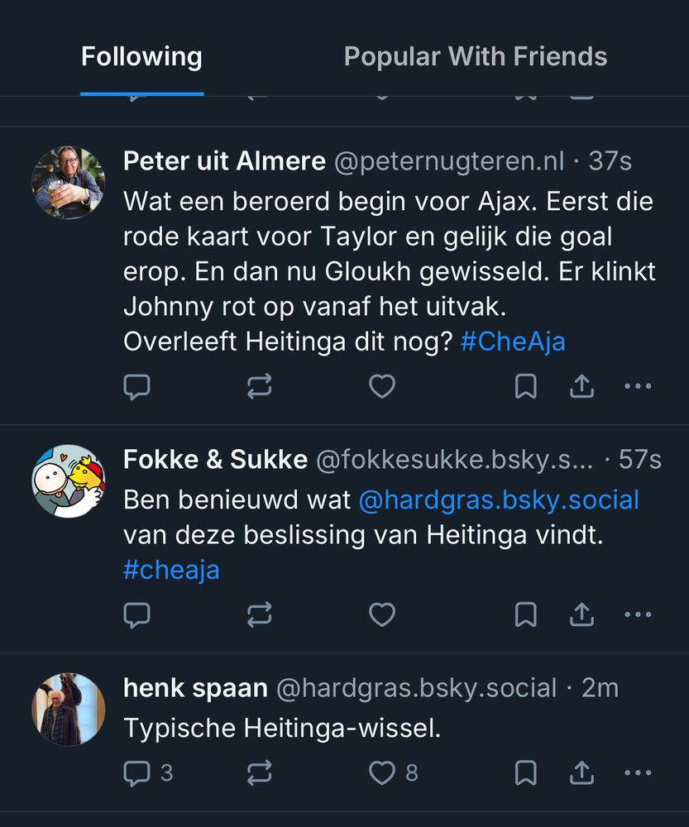Like Peter uit Almere's post
Image resolution: width=689 pixels, height=827 pixels.
(381, 386)
